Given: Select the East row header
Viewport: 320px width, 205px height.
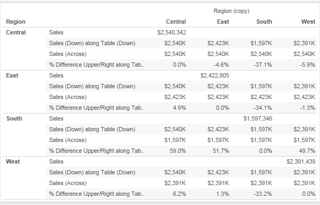Looking at the screenshot, I should click(x=12, y=75).
